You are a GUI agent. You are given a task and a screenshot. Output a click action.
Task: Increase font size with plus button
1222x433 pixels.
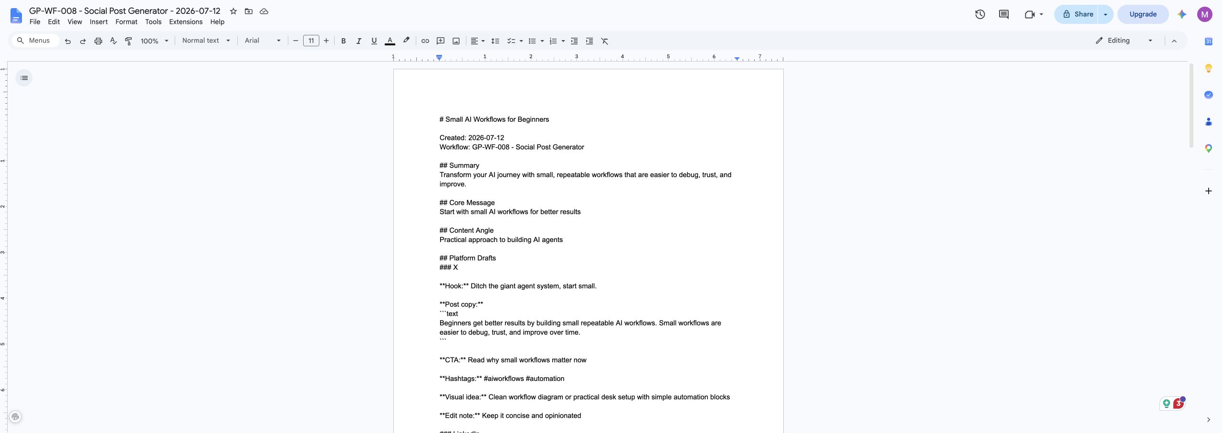tap(327, 41)
